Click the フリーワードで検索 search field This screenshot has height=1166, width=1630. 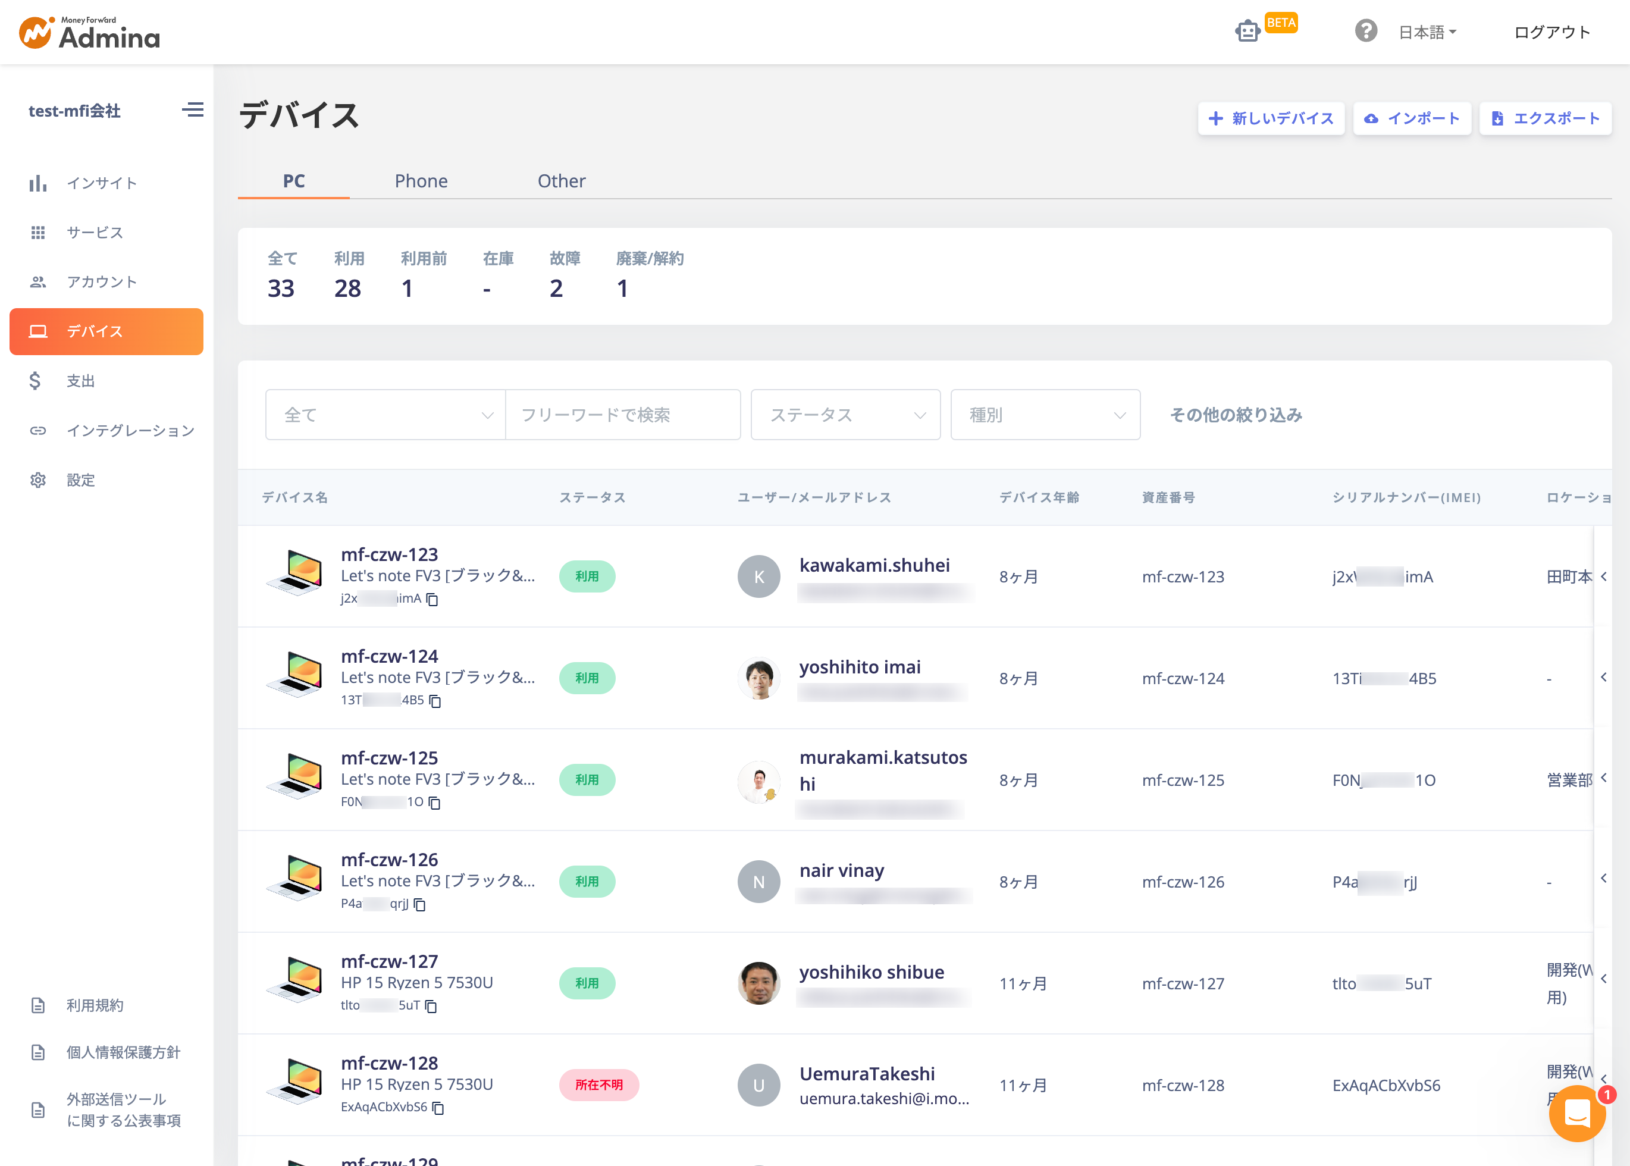tap(623, 414)
